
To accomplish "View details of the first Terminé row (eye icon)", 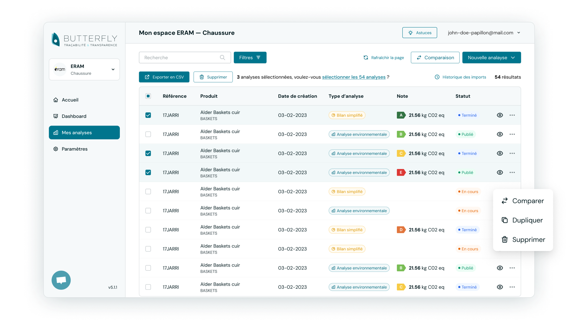I will click(x=500, y=115).
